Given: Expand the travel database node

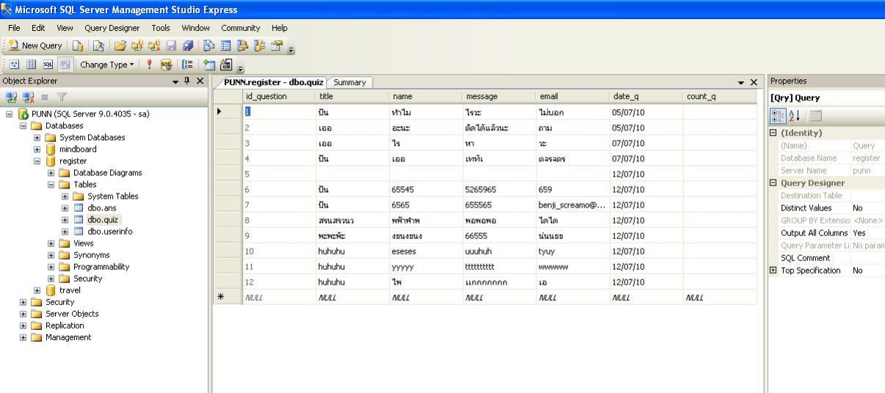Looking at the screenshot, I should pyautogui.click(x=37, y=290).
